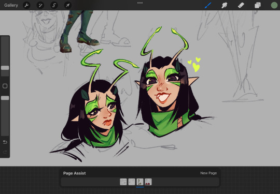Image resolution: width=280 pixels, height=194 pixels.
Task: Open the Actions wrench menu
Action: [26, 5]
